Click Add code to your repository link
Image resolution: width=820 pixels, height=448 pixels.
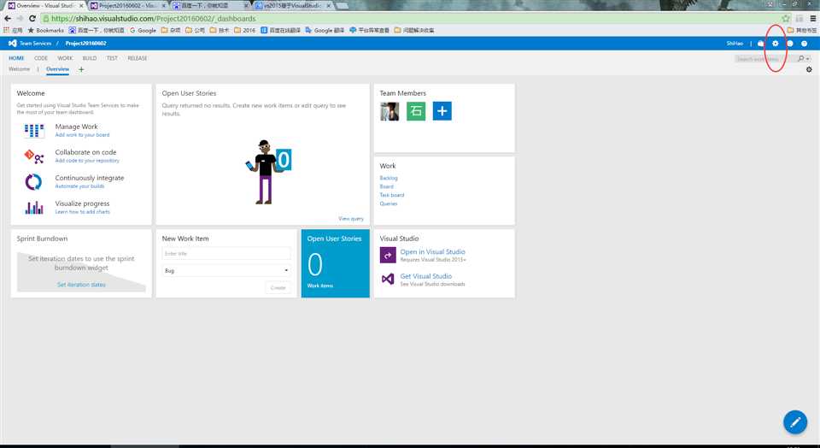(87, 161)
